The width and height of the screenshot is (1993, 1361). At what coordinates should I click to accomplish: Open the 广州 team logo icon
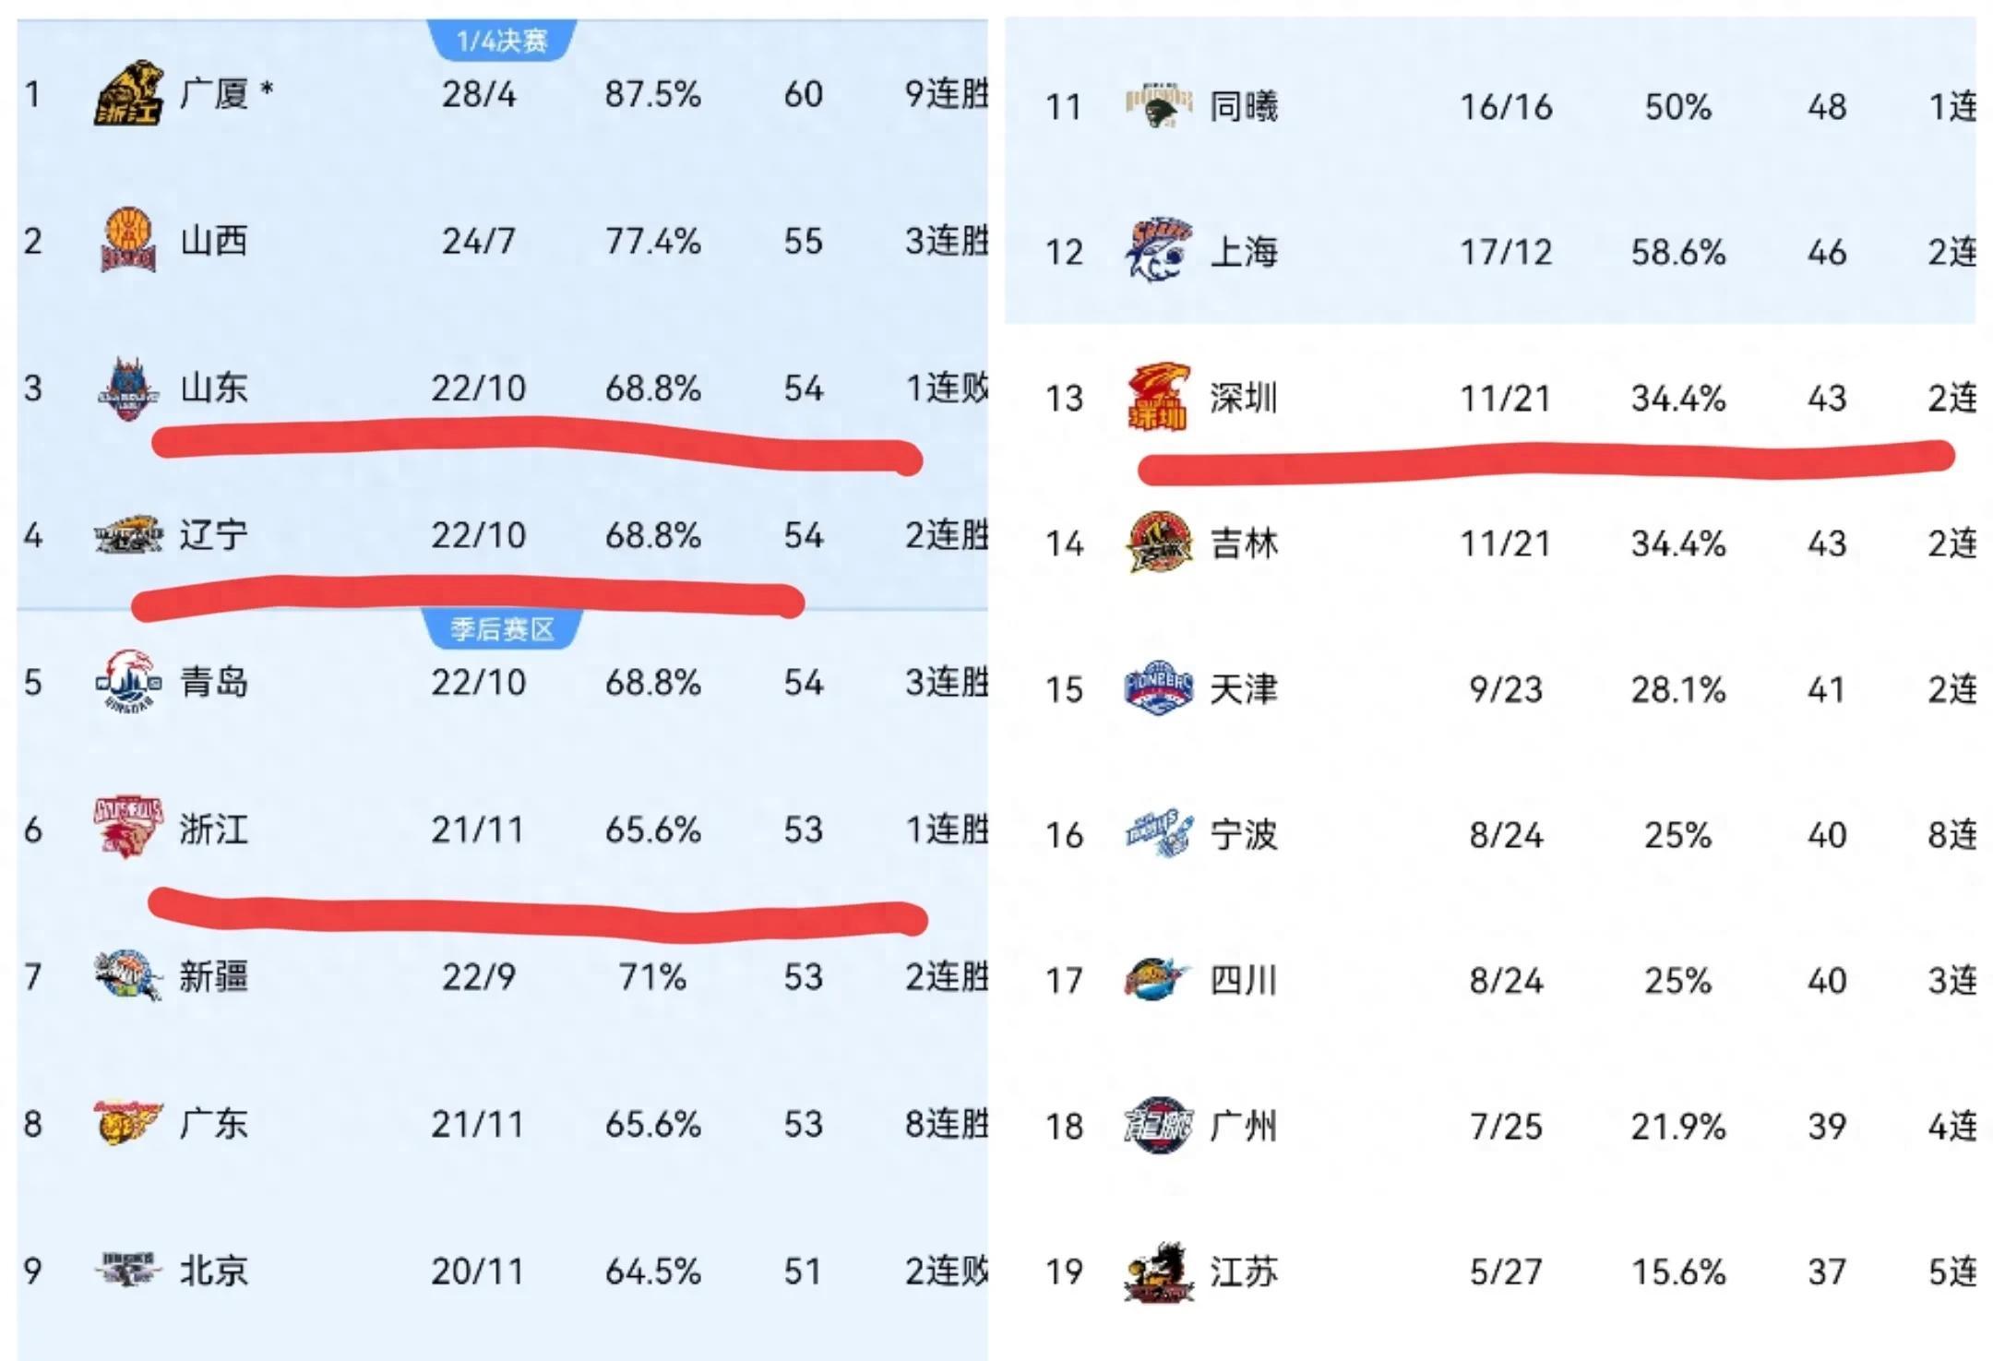1158,1126
